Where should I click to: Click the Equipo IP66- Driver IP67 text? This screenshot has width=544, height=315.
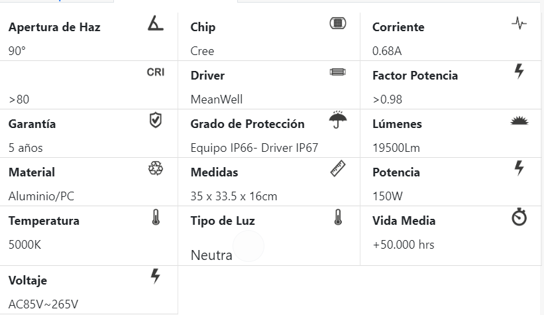(254, 148)
